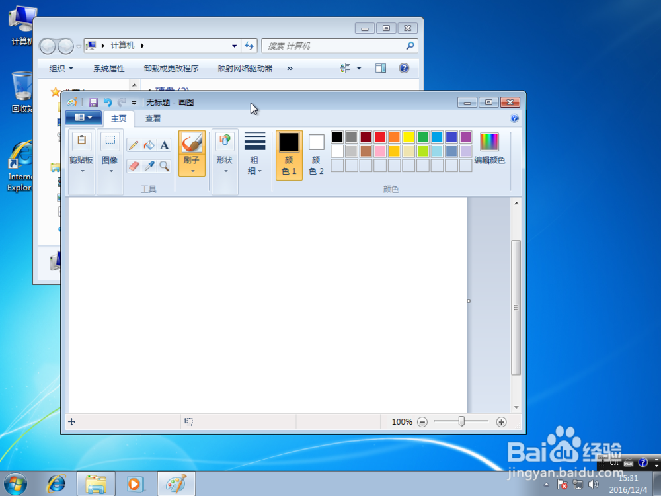
Task: Expand the Image (图像) dropdown arrow
Action: point(111,171)
